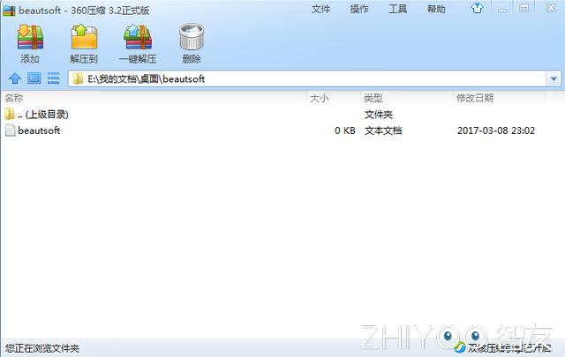
Task: Switch to list view mode button
Action: tap(53, 78)
